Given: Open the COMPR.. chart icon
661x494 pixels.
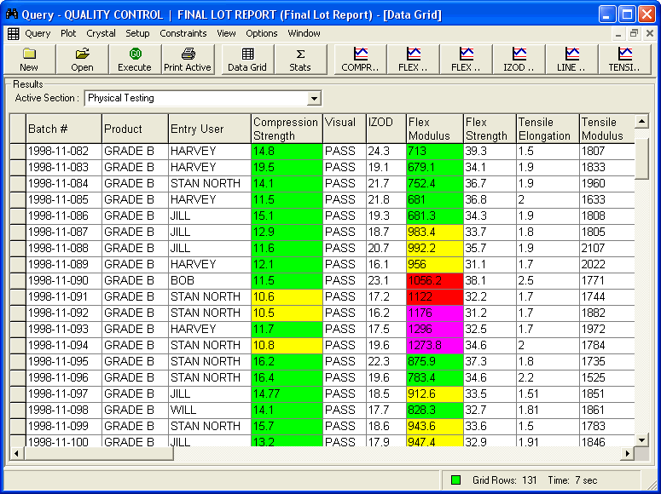Looking at the screenshot, I should point(361,54).
